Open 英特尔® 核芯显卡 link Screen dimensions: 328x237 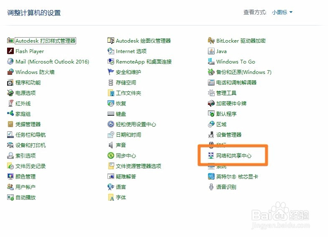237,177
